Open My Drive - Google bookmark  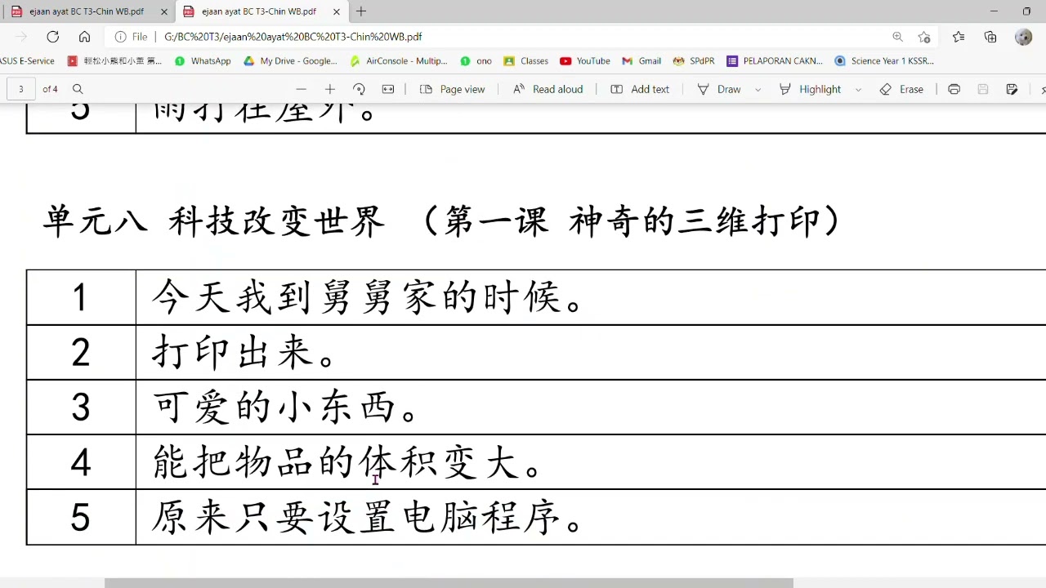click(x=290, y=60)
